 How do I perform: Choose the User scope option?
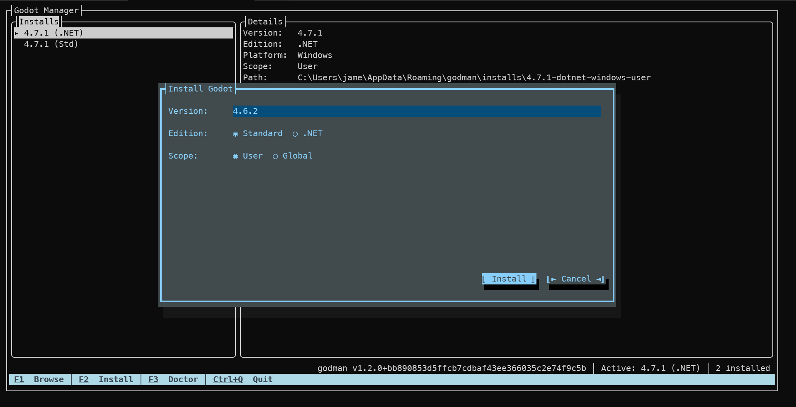(248, 156)
